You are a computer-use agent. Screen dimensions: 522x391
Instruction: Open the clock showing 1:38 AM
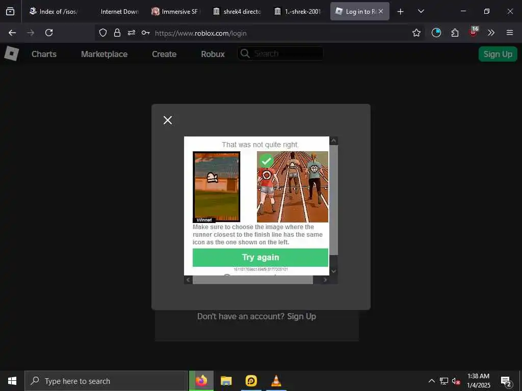click(478, 381)
